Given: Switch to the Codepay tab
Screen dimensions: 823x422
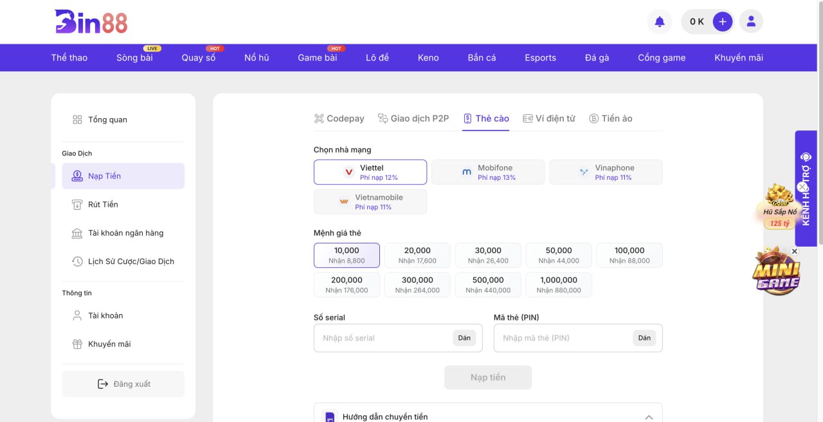Looking at the screenshot, I should click(x=339, y=119).
